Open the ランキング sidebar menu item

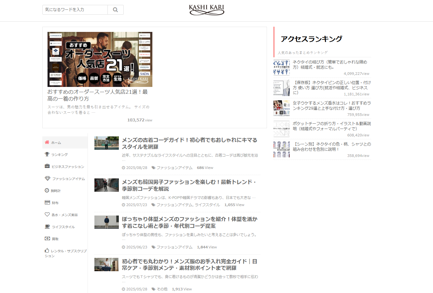60,154
